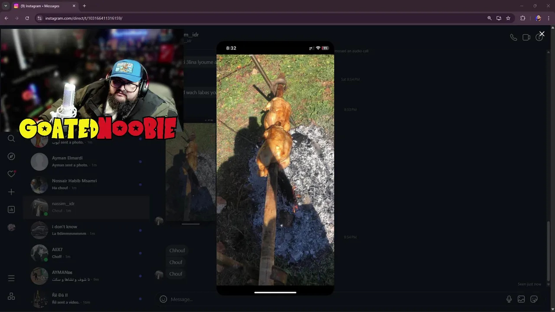Open the browser extensions puzzle icon
This screenshot has width=555, height=312.
pyautogui.click(x=522, y=18)
